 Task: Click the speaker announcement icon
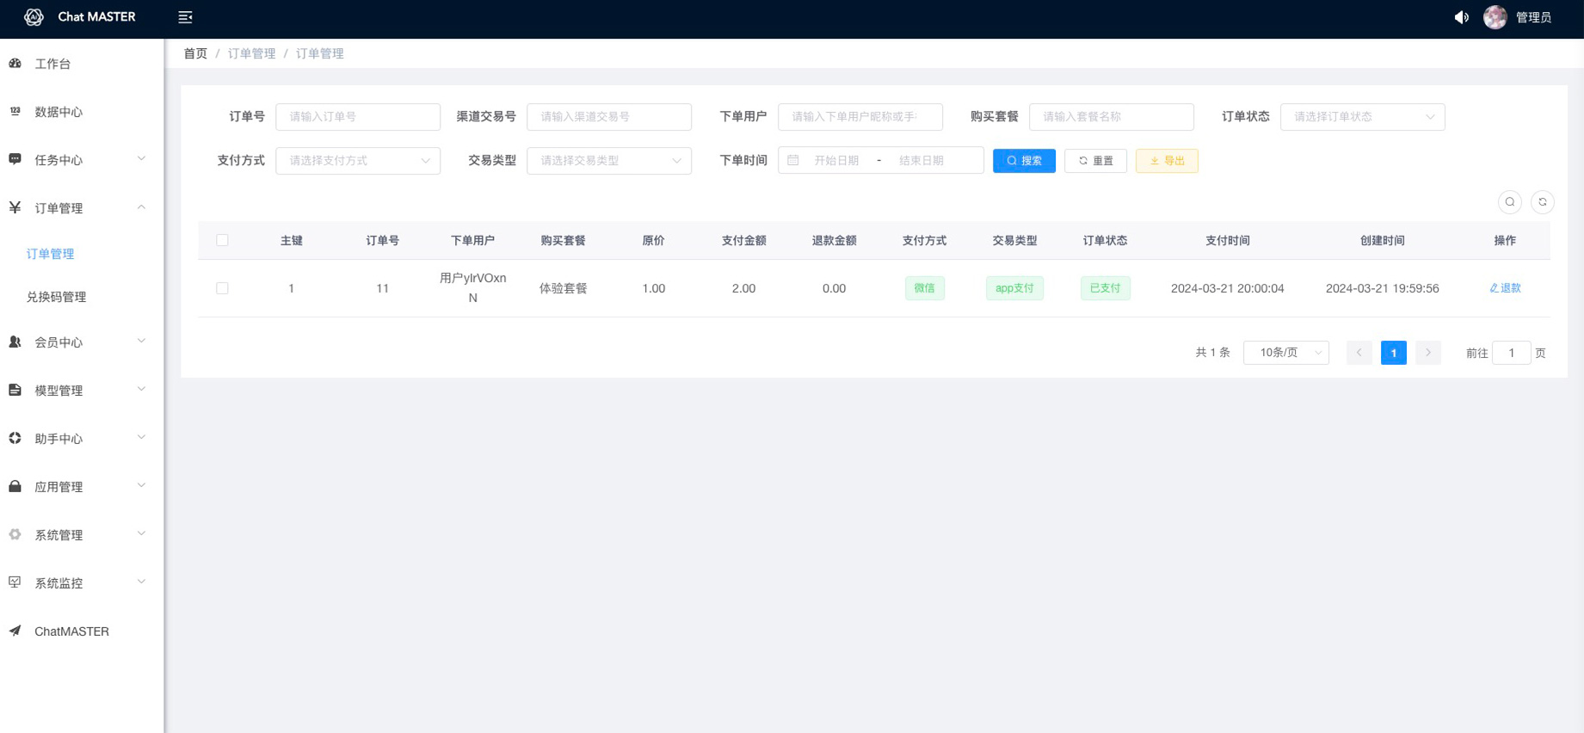[x=1461, y=17]
